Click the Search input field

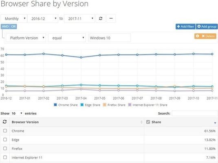coord(195,113)
